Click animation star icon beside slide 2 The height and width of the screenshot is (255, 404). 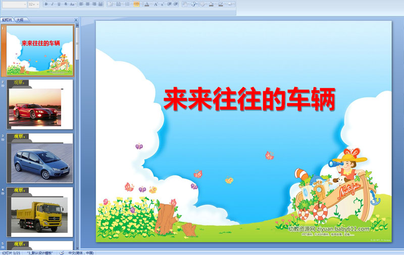click(x=3, y=86)
